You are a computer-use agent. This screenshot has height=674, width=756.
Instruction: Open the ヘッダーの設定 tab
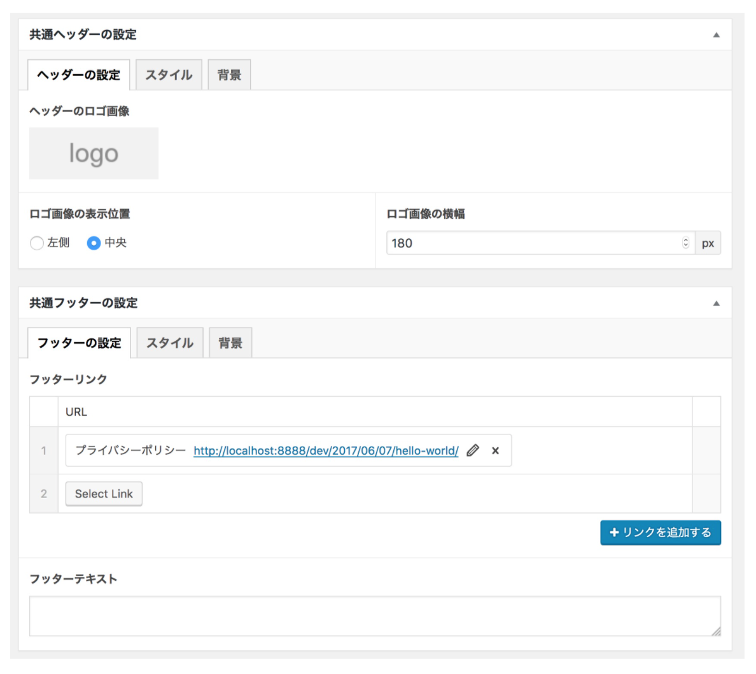tap(79, 75)
